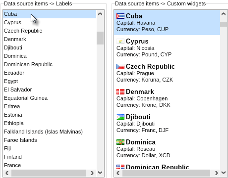This screenshot has height=178, width=228.
Task: Select Czech Republic in the Labels list
Action: coord(50,31)
